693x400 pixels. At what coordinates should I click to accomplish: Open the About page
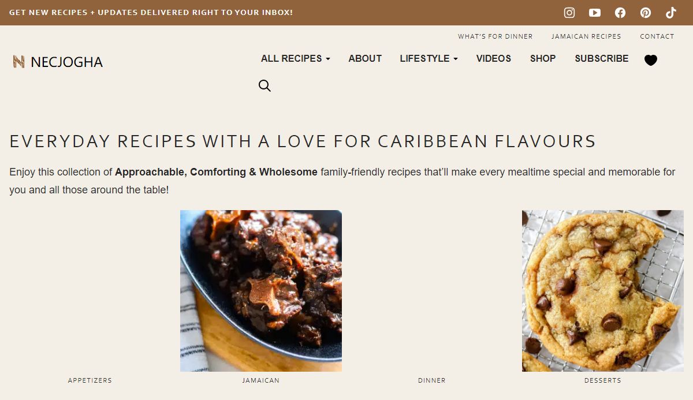click(x=365, y=58)
